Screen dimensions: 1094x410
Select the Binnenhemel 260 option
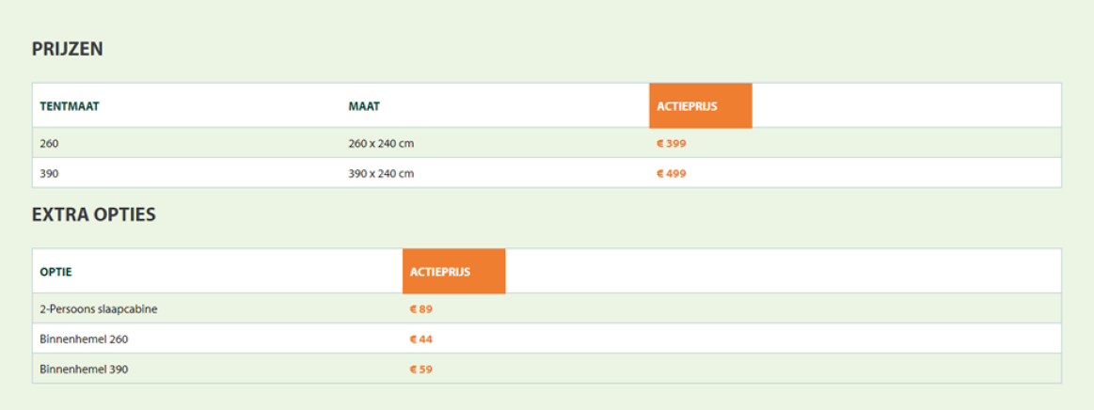click(84, 339)
